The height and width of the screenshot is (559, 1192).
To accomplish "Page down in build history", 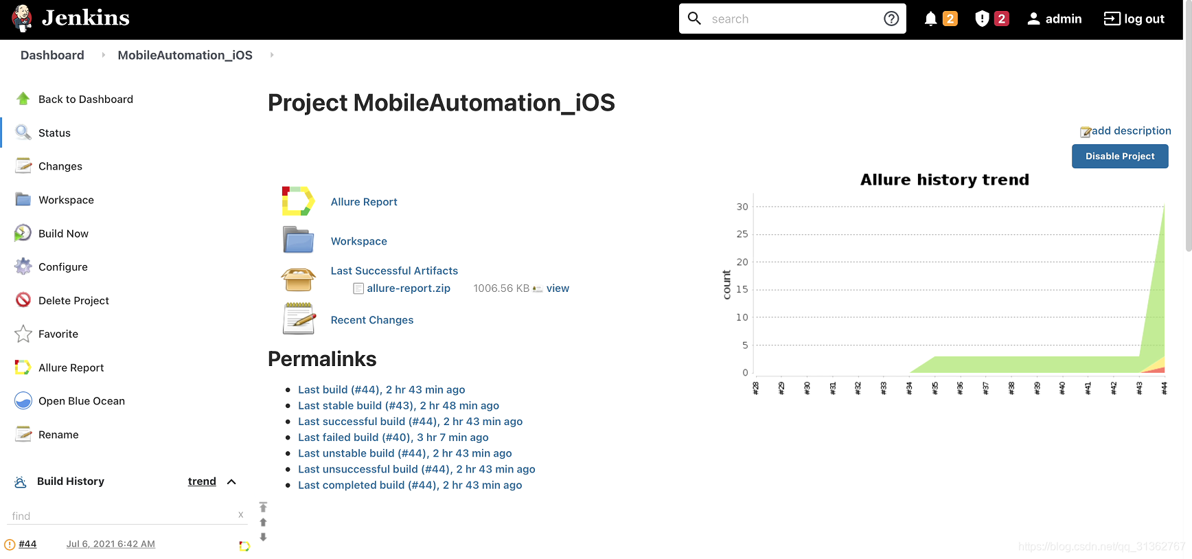I will (263, 537).
